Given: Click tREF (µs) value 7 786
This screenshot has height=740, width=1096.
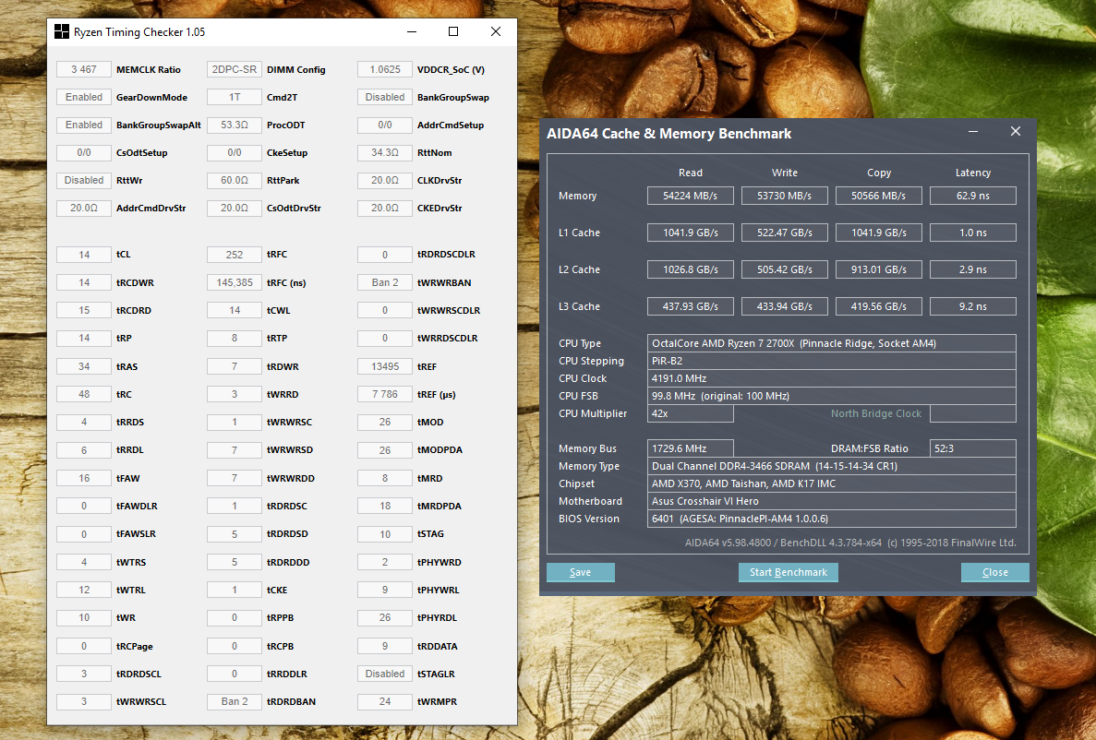Looking at the screenshot, I should click(384, 394).
